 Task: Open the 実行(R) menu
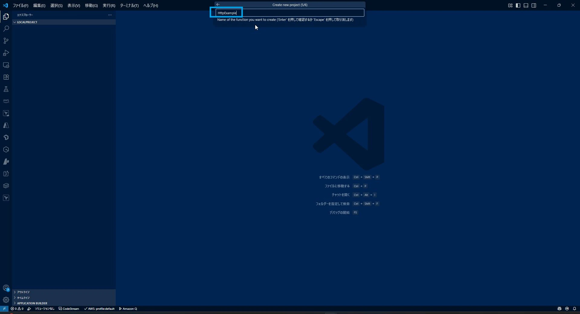tap(109, 5)
